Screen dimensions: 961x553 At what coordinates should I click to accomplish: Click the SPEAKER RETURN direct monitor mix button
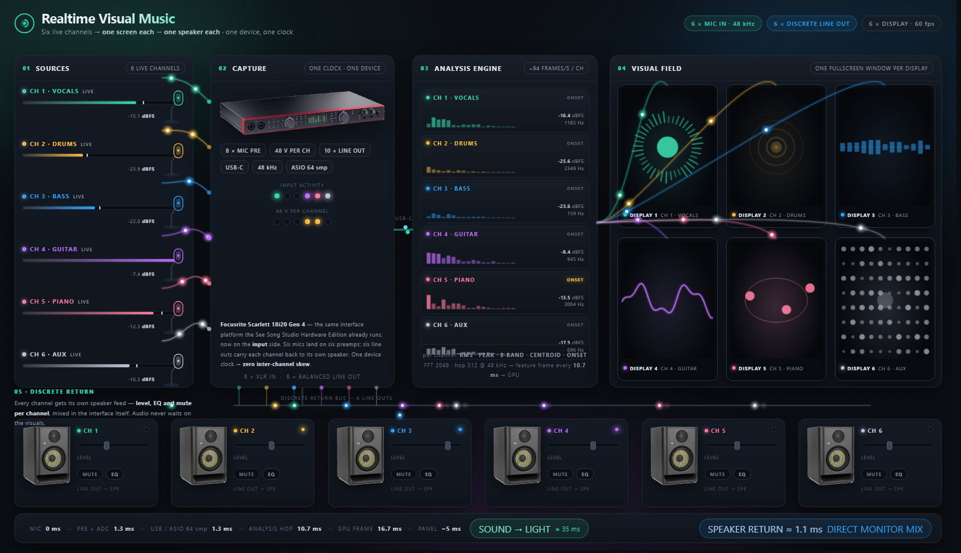click(815, 529)
